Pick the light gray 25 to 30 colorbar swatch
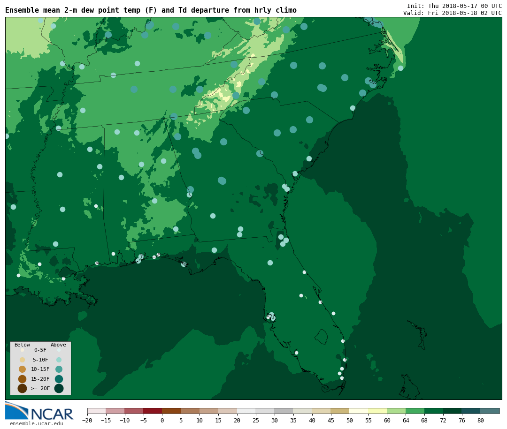 (x=265, y=411)
